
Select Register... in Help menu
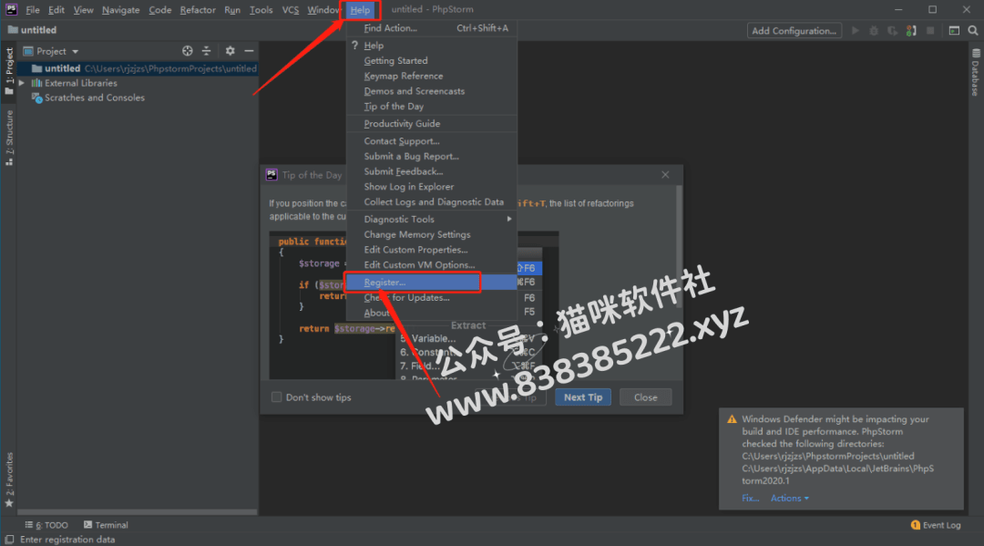pos(431,283)
